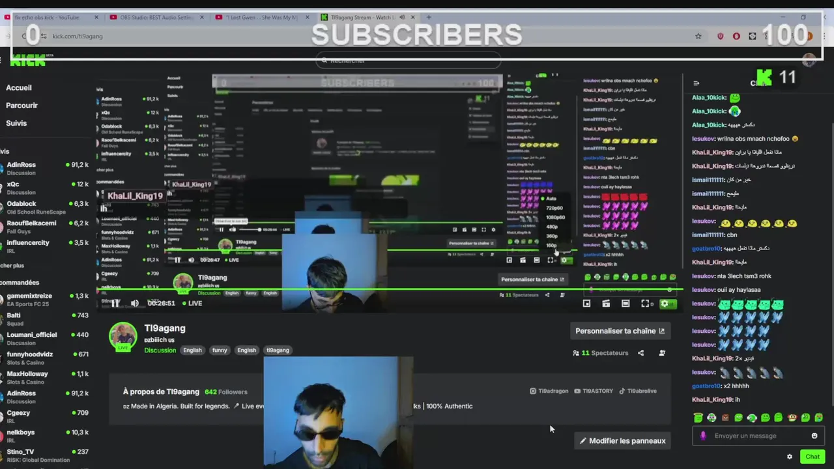Insert the monkey-face quick emote above chat input

coord(792,418)
